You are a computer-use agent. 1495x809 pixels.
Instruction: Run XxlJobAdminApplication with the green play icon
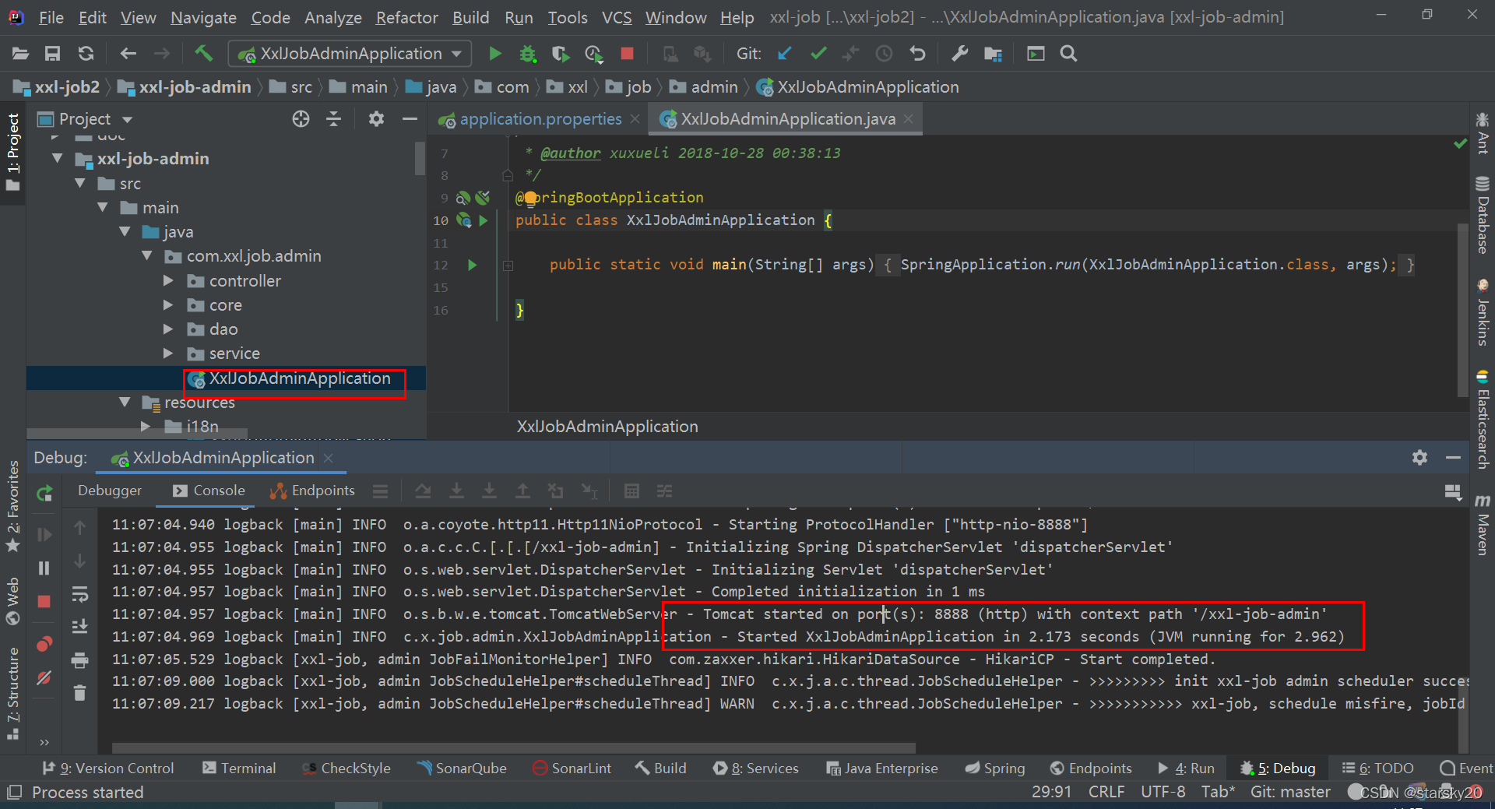click(x=495, y=54)
